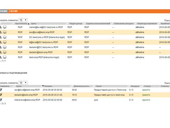The image size is (170, 128).
Task: Download file for testadm@DC.testzone.ru:RDP
Action: click(1, 47)
